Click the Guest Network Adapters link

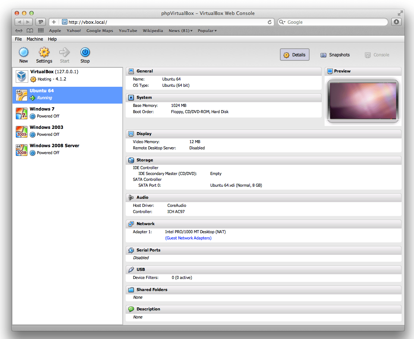click(x=188, y=238)
